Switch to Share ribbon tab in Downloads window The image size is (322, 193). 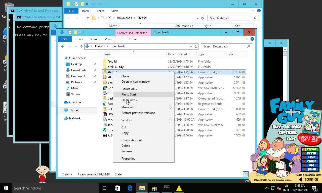[94, 39]
